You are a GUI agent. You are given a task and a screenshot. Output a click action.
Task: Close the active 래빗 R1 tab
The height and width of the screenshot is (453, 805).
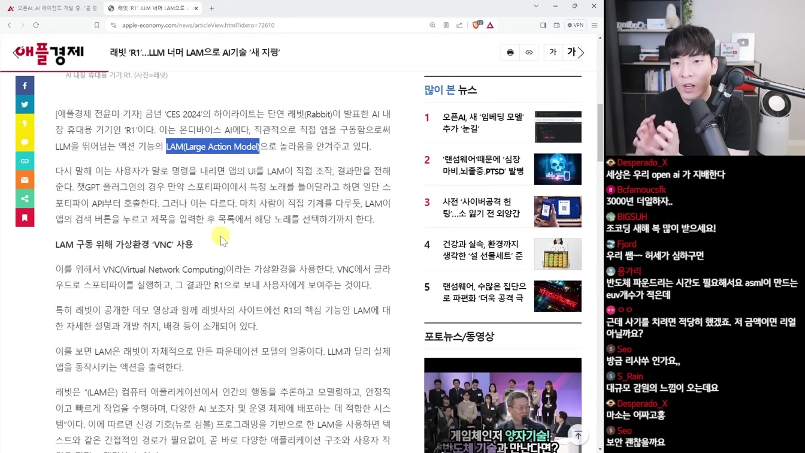tap(196, 8)
